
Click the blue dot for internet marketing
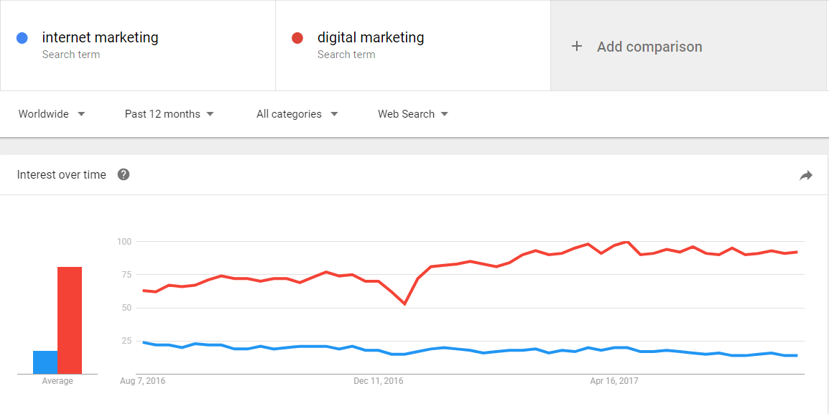(22, 38)
